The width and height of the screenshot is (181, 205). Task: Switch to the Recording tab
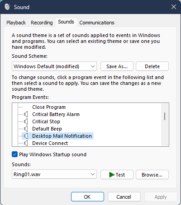pos(42,23)
